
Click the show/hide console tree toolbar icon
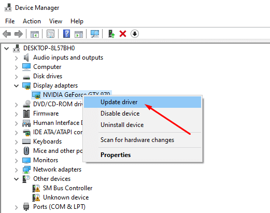pos(35,34)
